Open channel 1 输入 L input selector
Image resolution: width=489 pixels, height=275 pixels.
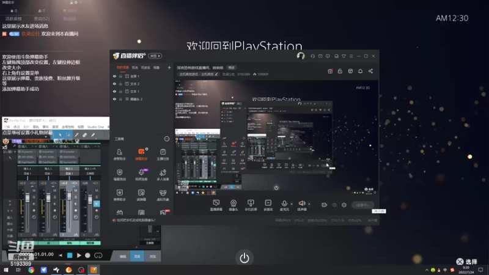(x=27, y=169)
